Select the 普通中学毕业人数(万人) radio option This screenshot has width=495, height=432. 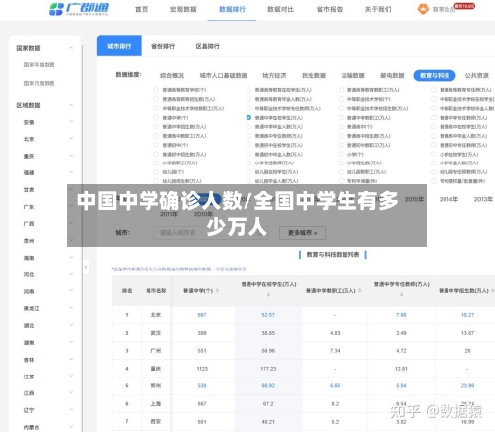pos(248,127)
